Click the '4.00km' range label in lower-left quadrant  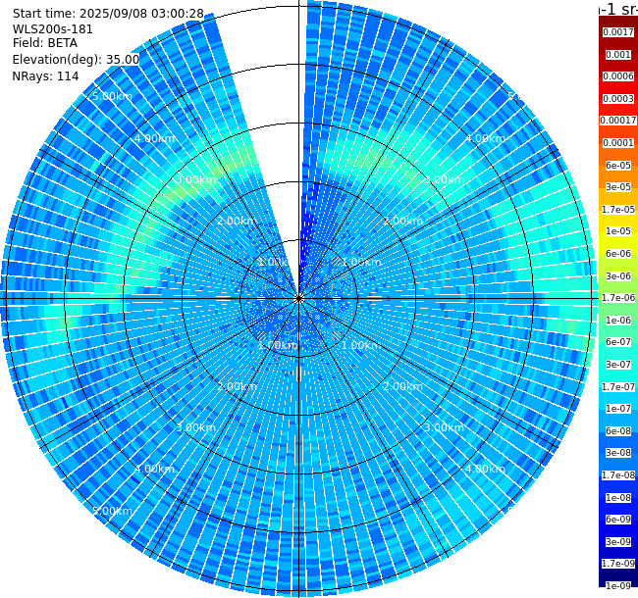click(154, 470)
